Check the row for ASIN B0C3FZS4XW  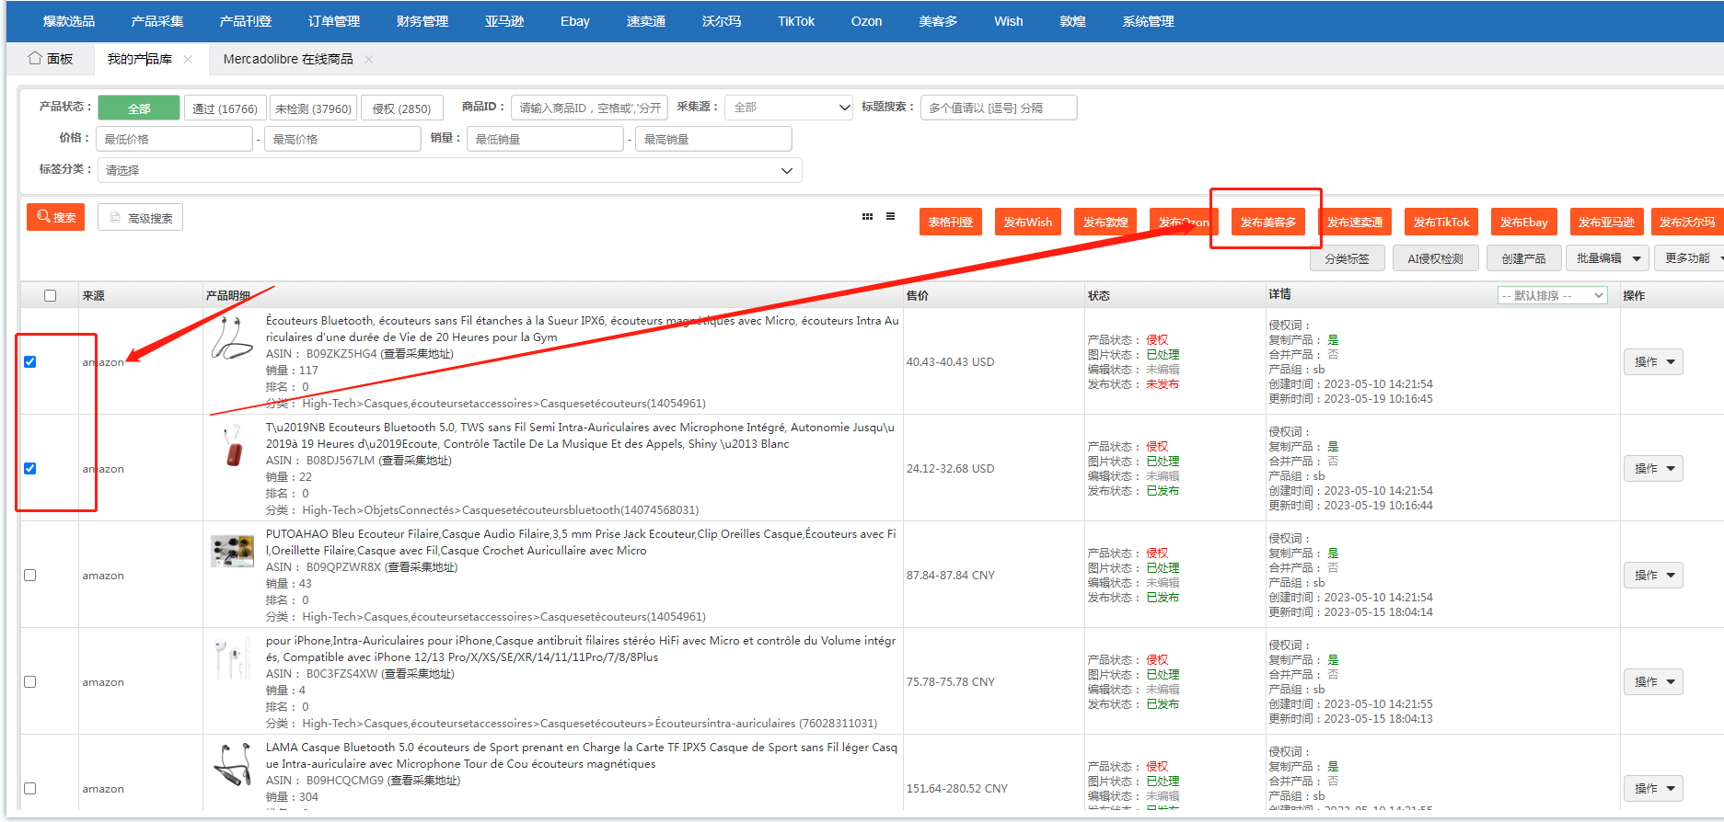(30, 681)
